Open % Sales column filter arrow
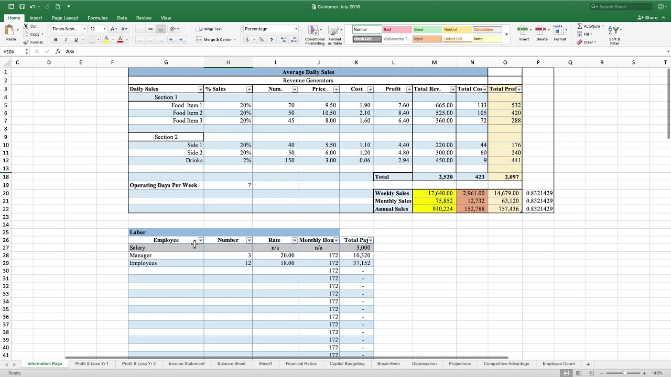Viewport: 671px width, 377px height. (x=249, y=89)
